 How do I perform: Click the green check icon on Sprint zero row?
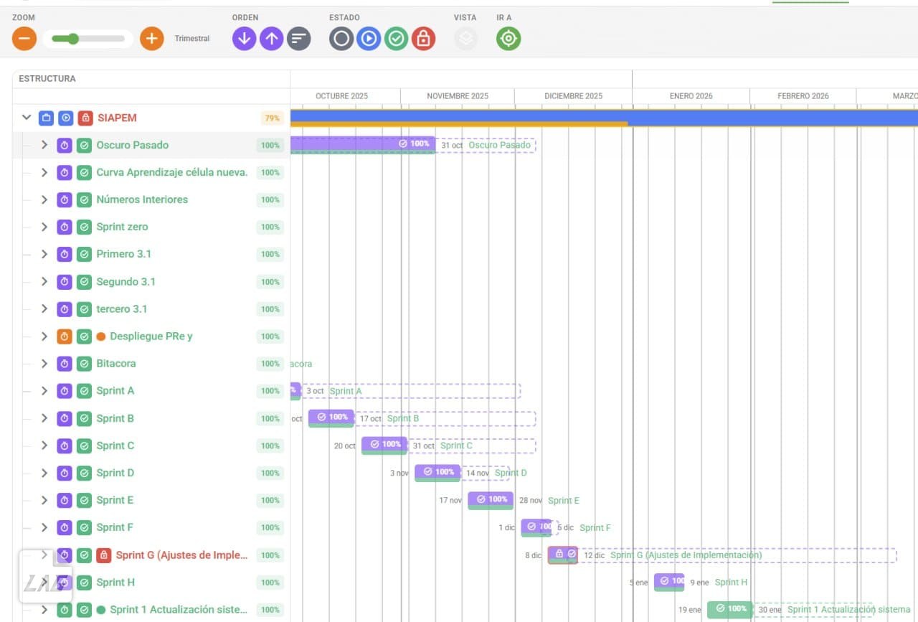point(84,227)
